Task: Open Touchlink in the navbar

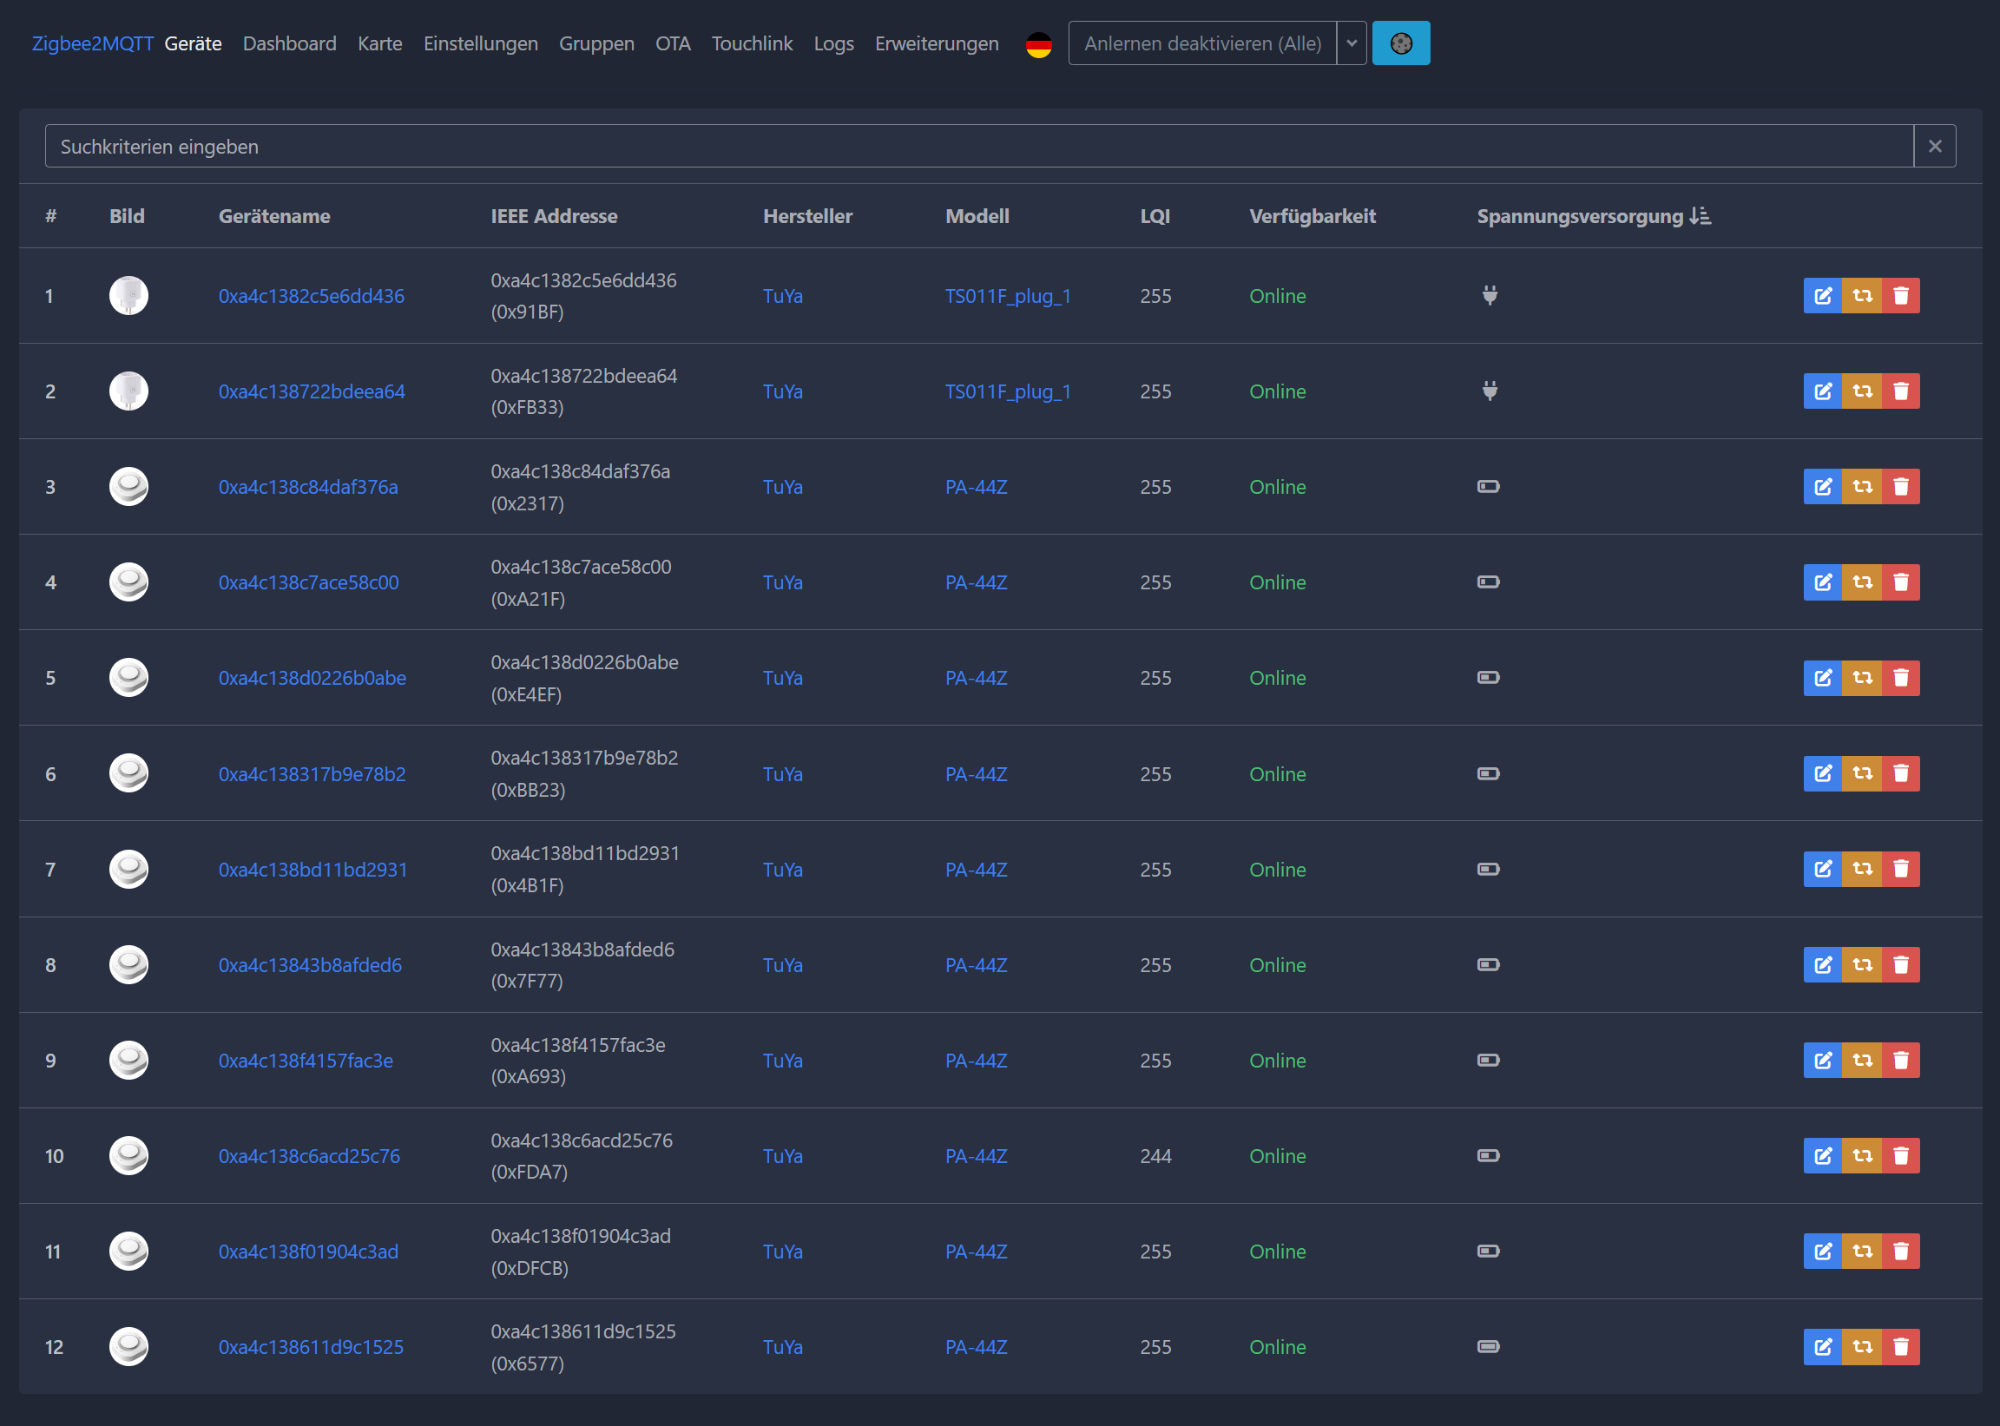Action: click(x=753, y=43)
